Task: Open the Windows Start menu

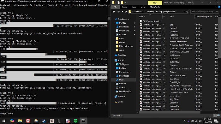Action: click(x=4, y=121)
